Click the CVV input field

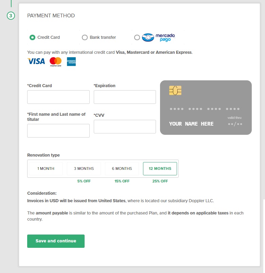coord(125,127)
